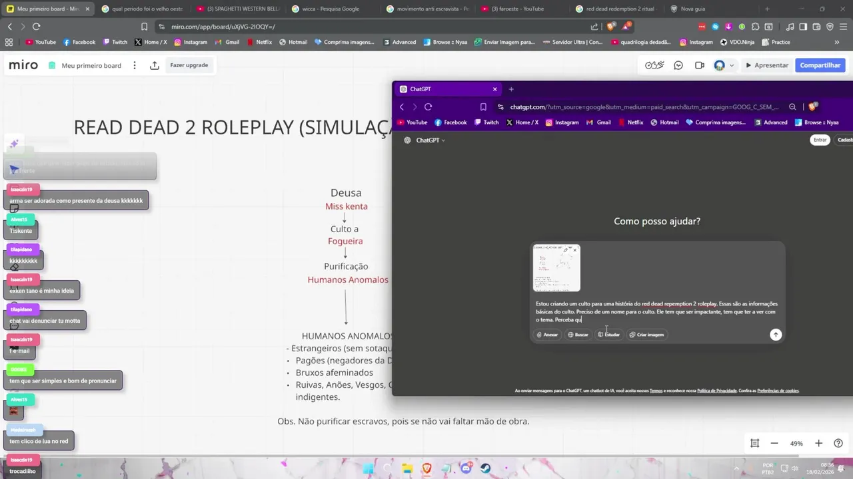Open Brave Shields in ChatGPT window
Image resolution: width=853 pixels, height=479 pixels.
coord(812,106)
